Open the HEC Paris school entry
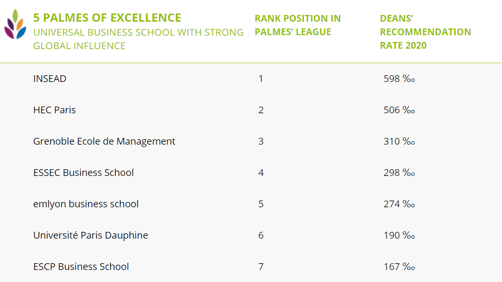 coord(55,110)
